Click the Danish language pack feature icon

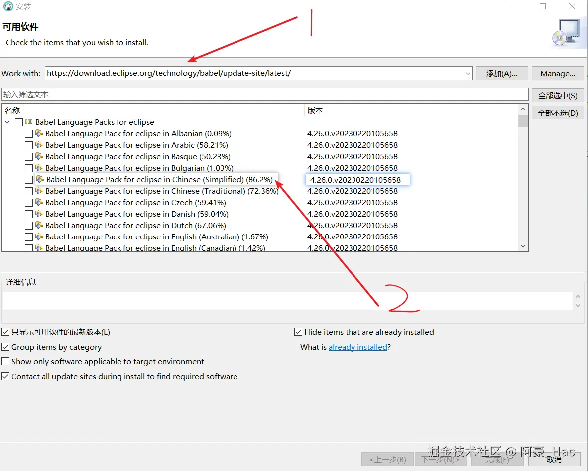(x=39, y=214)
